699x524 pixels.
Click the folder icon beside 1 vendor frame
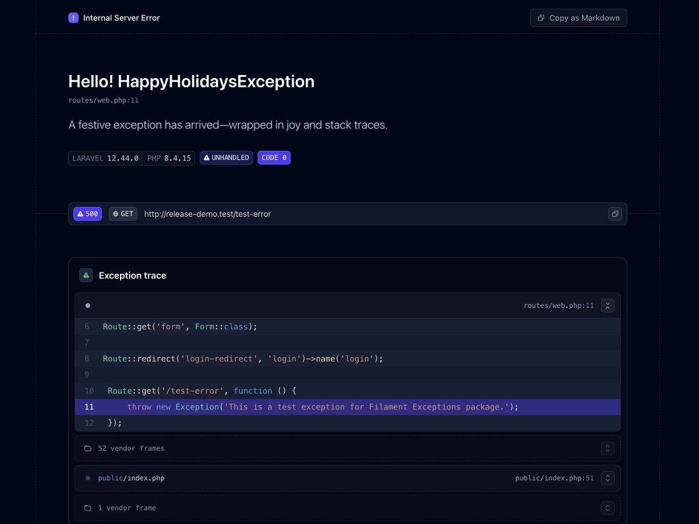pyautogui.click(x=88, y=508)
